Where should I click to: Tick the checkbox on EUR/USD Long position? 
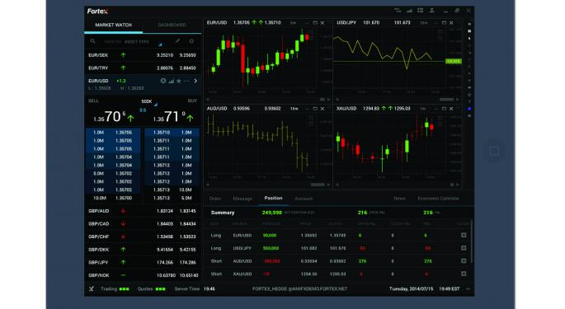[464, 235]
